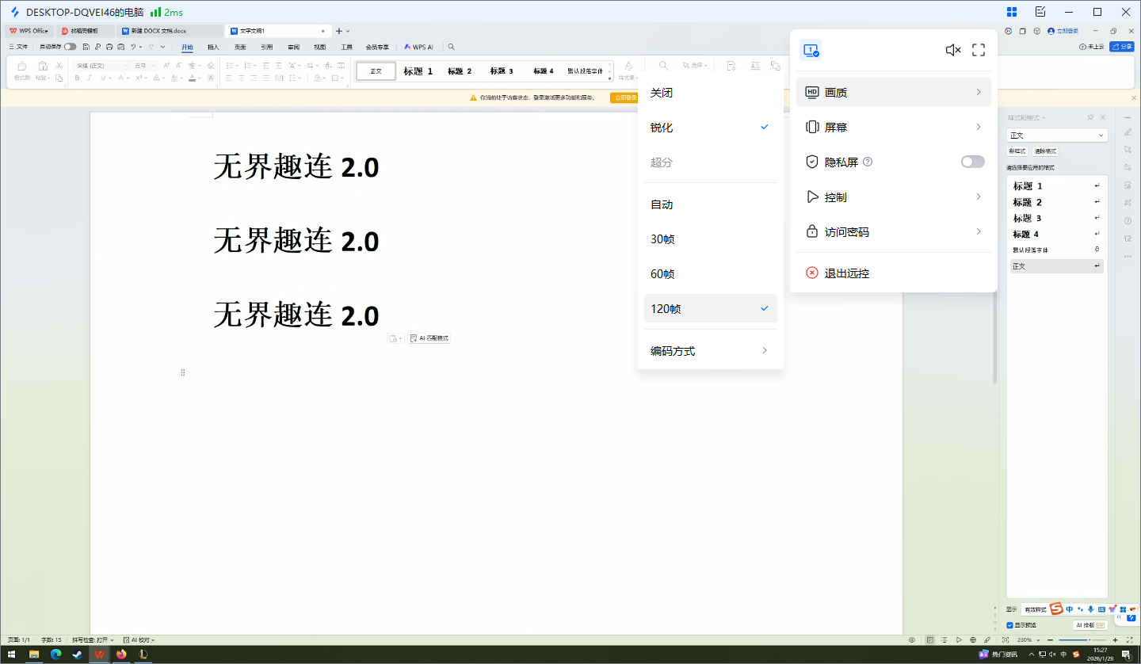The image size is (1141, 664).
Task: Apply the 标题 2 style from the list
Action: [1027, 201]
